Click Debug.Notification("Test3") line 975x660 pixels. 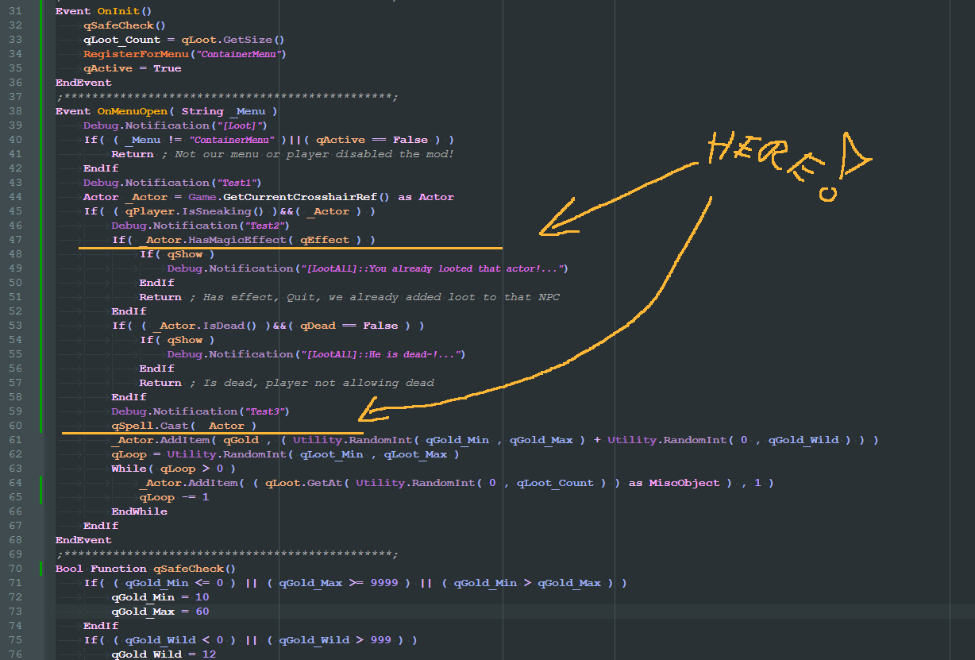click(x=200, y=411)
